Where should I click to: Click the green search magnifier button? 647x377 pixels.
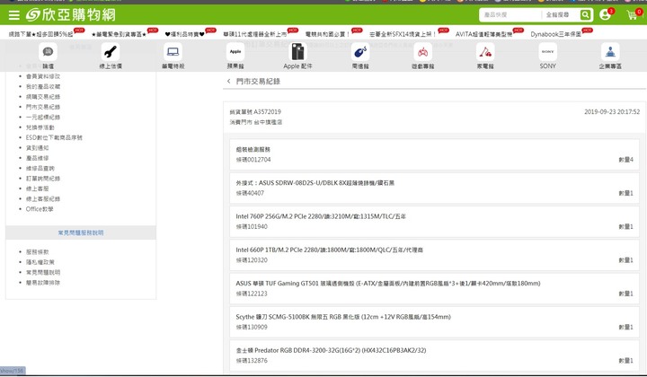pos(585,15)
